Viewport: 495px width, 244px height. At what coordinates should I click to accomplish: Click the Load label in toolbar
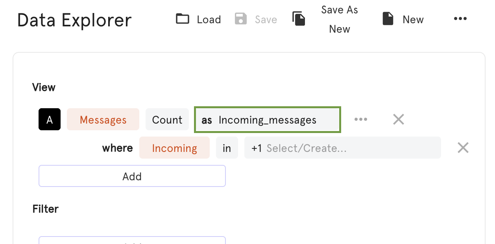209,19
